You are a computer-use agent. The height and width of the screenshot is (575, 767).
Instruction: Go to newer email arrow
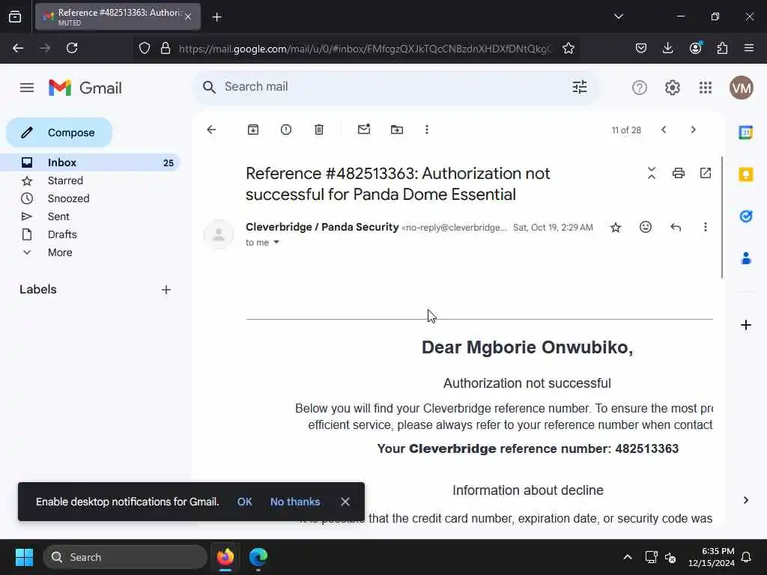coord(664,130)
